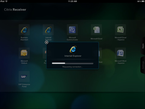Click the 'Requesting connection...' status text
This screenshot has width=145, height=109.
point(72,67)
